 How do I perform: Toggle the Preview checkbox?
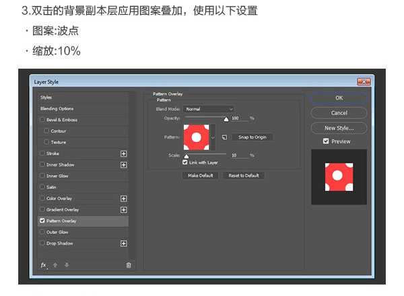[x=326, y=141]
